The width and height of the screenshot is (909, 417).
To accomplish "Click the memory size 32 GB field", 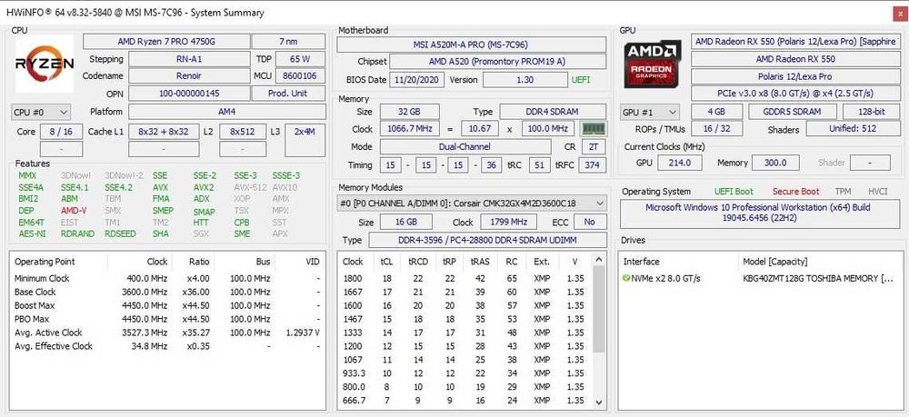I will click(409, 112).
